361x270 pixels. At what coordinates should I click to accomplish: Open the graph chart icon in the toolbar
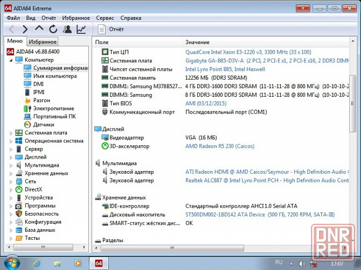[x=81, y=29]
